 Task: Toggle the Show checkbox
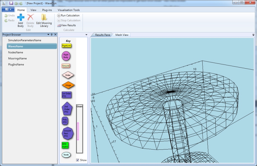[78, 160]
